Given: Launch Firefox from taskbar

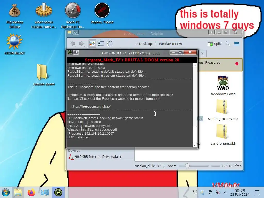Looking at the screenshot, I should (x=31, y=192).
